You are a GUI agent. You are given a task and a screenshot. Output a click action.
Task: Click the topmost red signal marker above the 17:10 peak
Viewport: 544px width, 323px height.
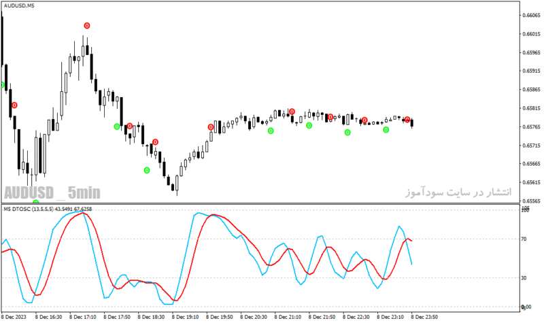point(87,26)
